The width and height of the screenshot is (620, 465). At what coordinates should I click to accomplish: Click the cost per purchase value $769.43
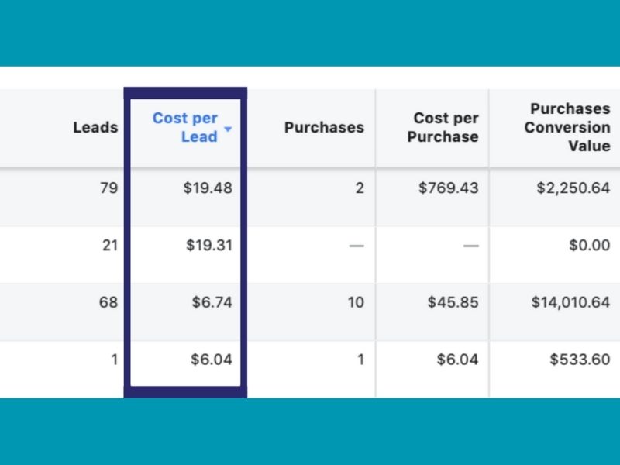pyautogui.click(x=449, y=188)
